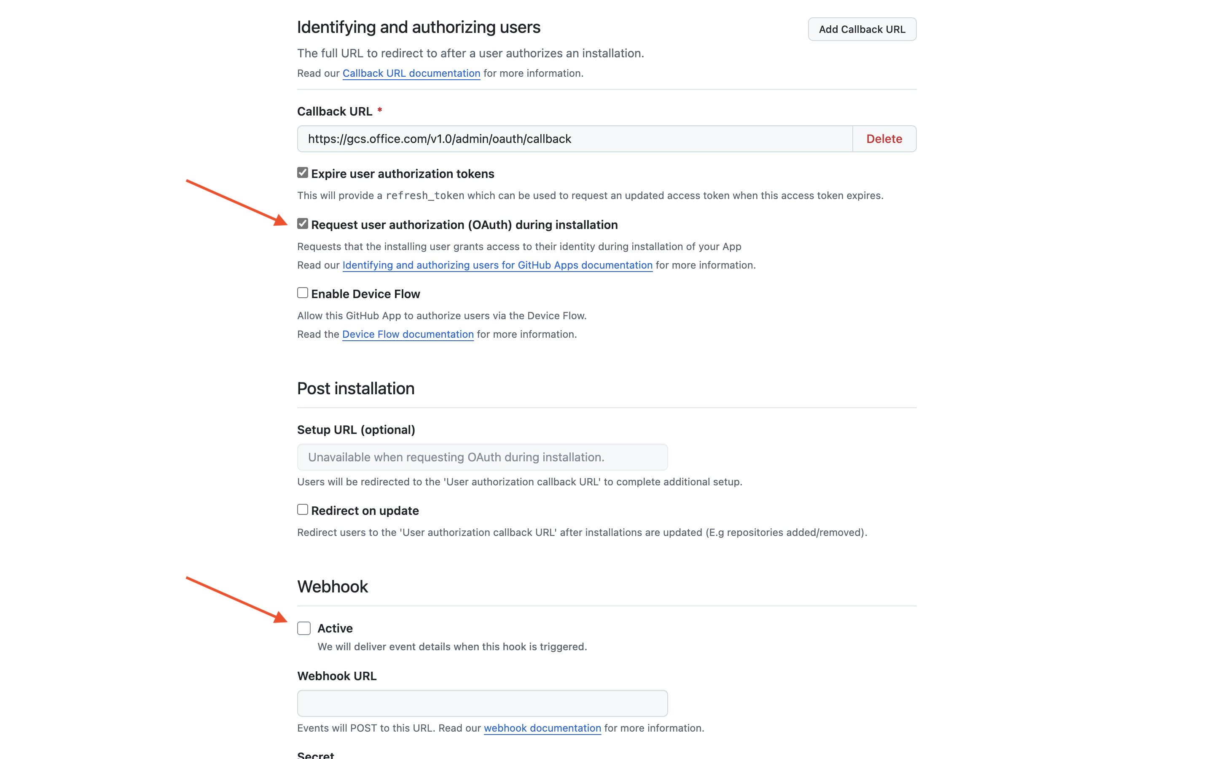Focus the Webhook URL input field

click(x=483, y=703)
